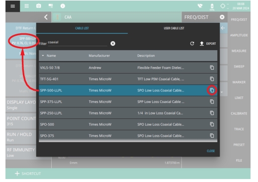Sort cable list by Name arrow
Viewport: 258px width, 182px height.
pos(43,56)
